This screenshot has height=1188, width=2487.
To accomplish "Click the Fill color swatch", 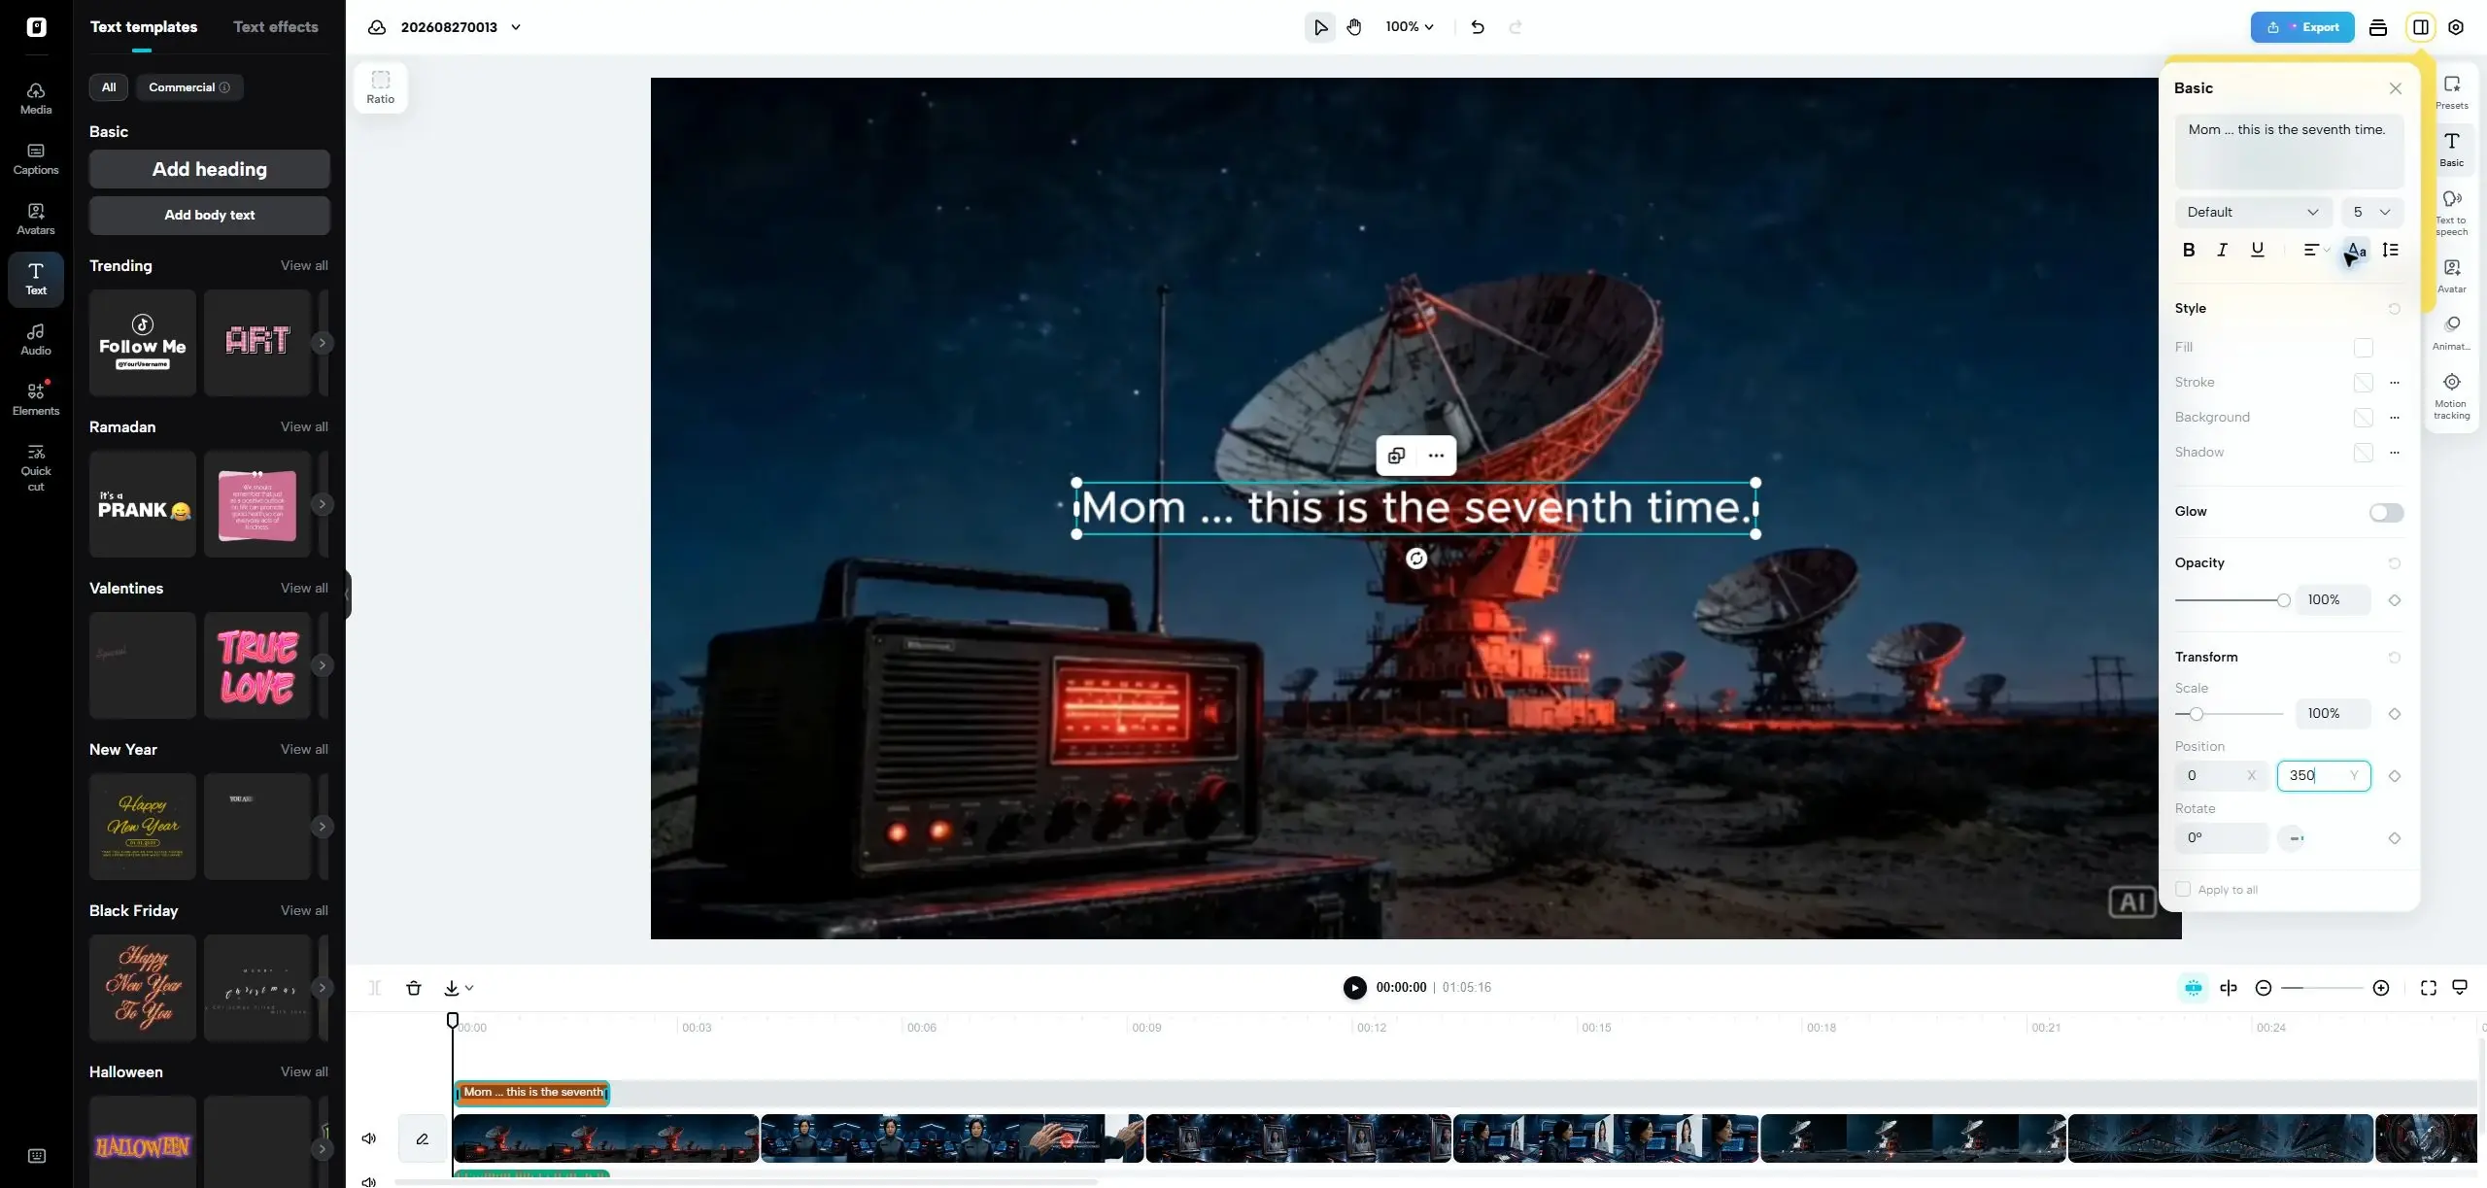I will pos(2364,348).
